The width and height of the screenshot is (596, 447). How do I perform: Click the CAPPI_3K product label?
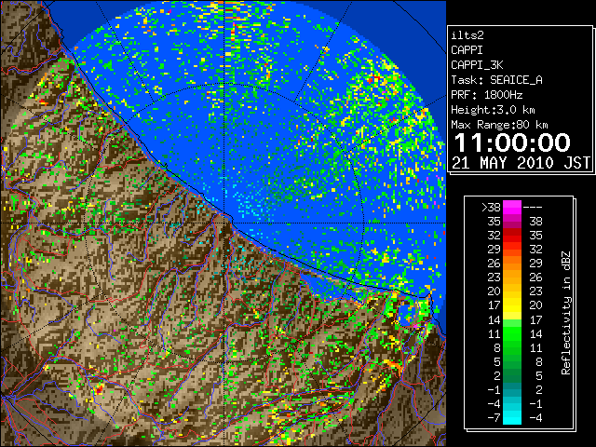point(477,65)
